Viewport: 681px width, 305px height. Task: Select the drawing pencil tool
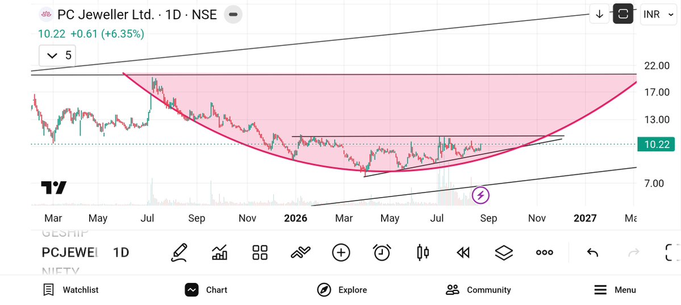pos(179,252)
